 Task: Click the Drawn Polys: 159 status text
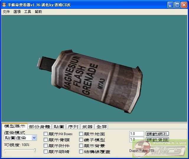tap(142, 150)
